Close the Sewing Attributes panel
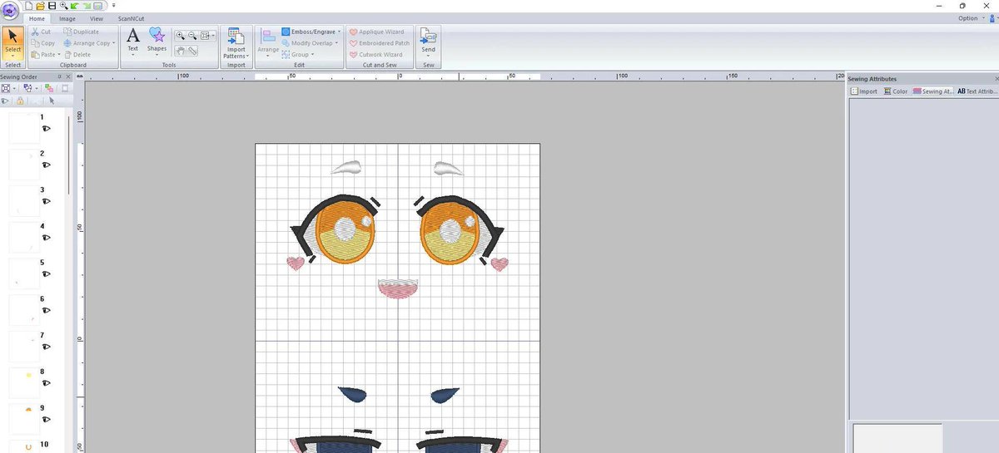The width and height of the screenshot is (999, 453). point(995,79)
